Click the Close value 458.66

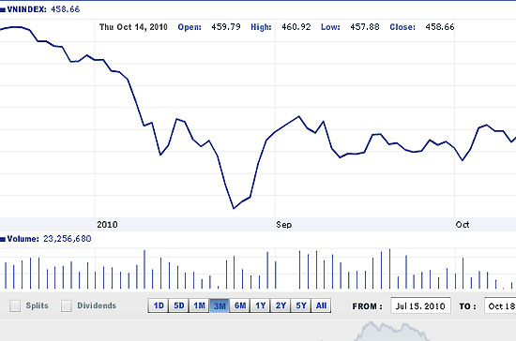440,27
